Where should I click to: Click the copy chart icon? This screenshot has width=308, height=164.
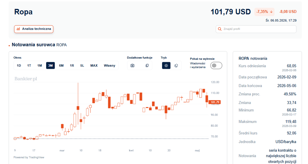[147, 65]
